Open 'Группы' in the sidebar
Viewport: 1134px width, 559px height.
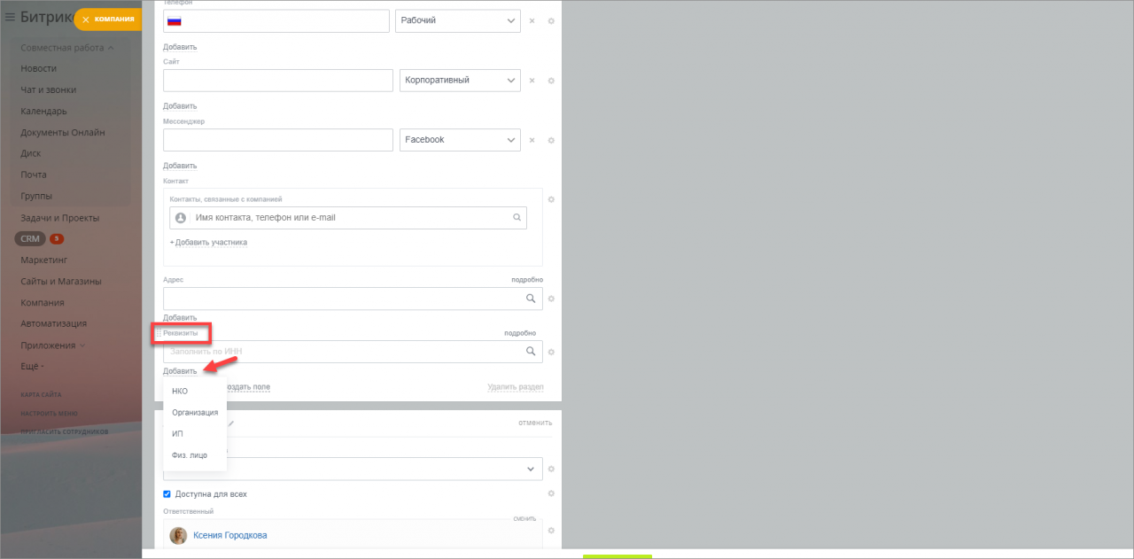[x=36, y=196]
